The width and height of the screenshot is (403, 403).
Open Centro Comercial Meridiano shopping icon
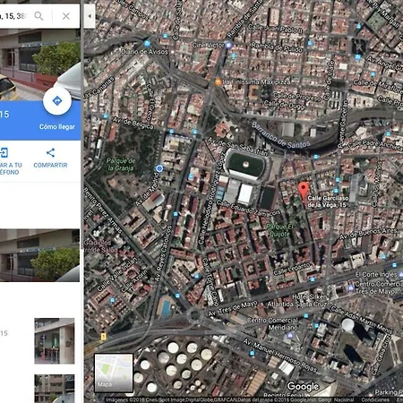click(x=289, y=336)
